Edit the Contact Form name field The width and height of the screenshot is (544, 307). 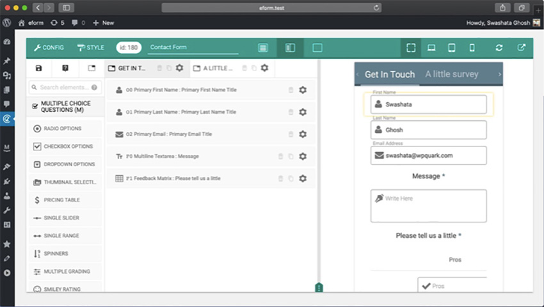click(193, 47)
